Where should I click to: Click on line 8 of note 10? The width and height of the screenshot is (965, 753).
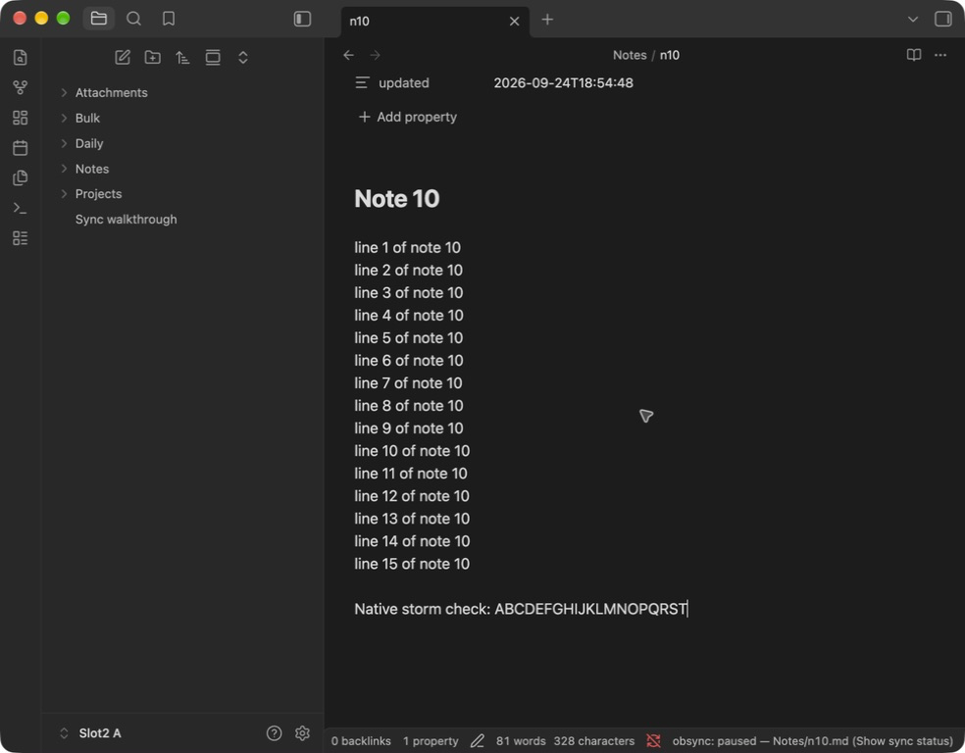[409, 405]
